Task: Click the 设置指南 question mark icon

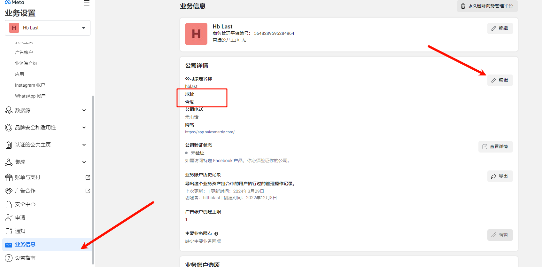Action: [9, 258]
